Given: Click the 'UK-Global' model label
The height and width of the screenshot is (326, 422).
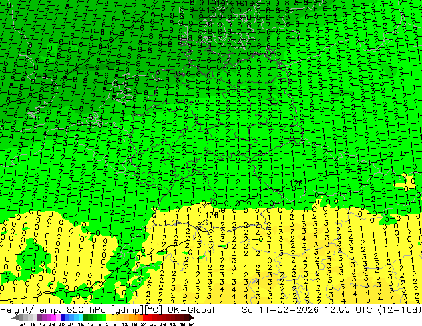Looking at the screenshot, I should click(191, 310).
